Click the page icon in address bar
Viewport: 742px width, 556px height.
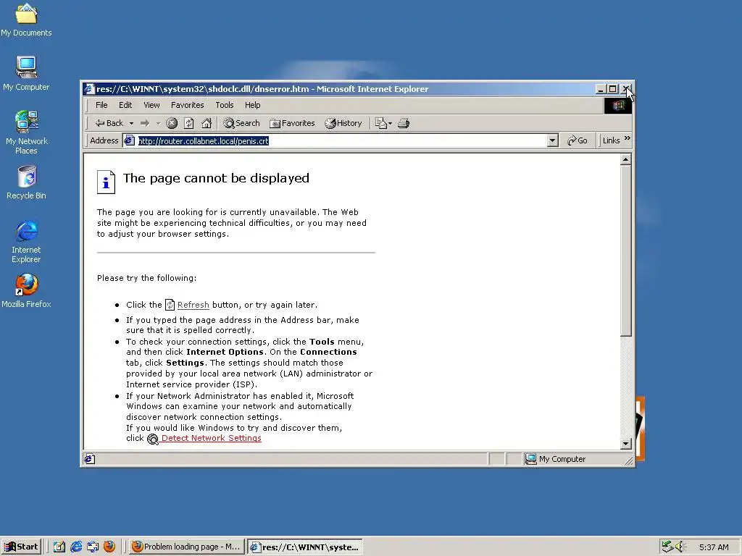pyautogui.click(x=129, y=140)
